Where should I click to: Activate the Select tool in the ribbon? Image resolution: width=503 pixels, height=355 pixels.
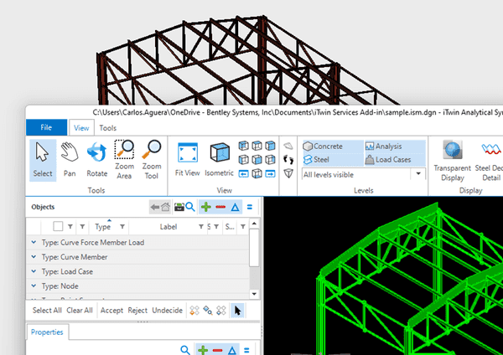point(43,159)
